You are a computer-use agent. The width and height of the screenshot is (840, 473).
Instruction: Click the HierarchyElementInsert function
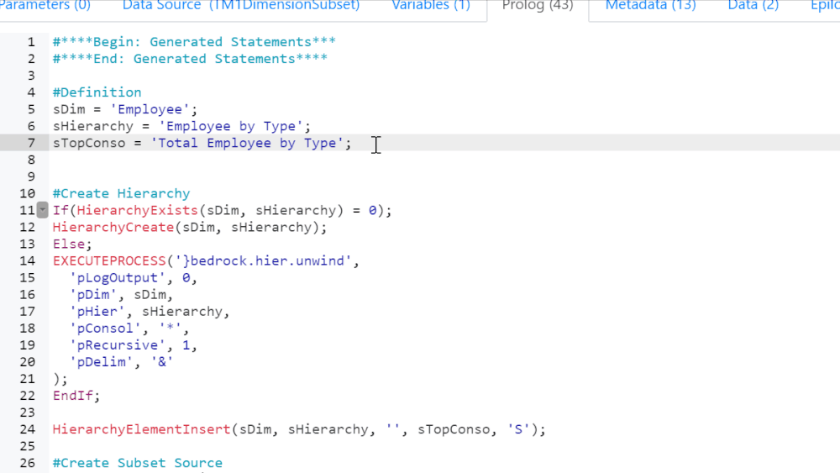141,429
